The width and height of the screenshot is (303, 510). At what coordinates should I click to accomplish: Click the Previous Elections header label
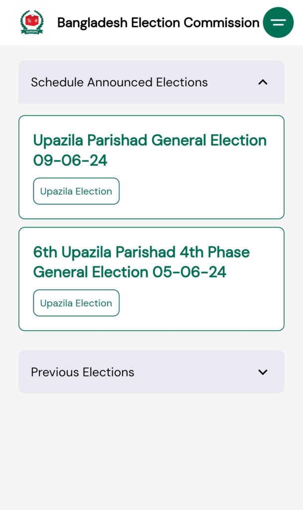coord(82,372)
